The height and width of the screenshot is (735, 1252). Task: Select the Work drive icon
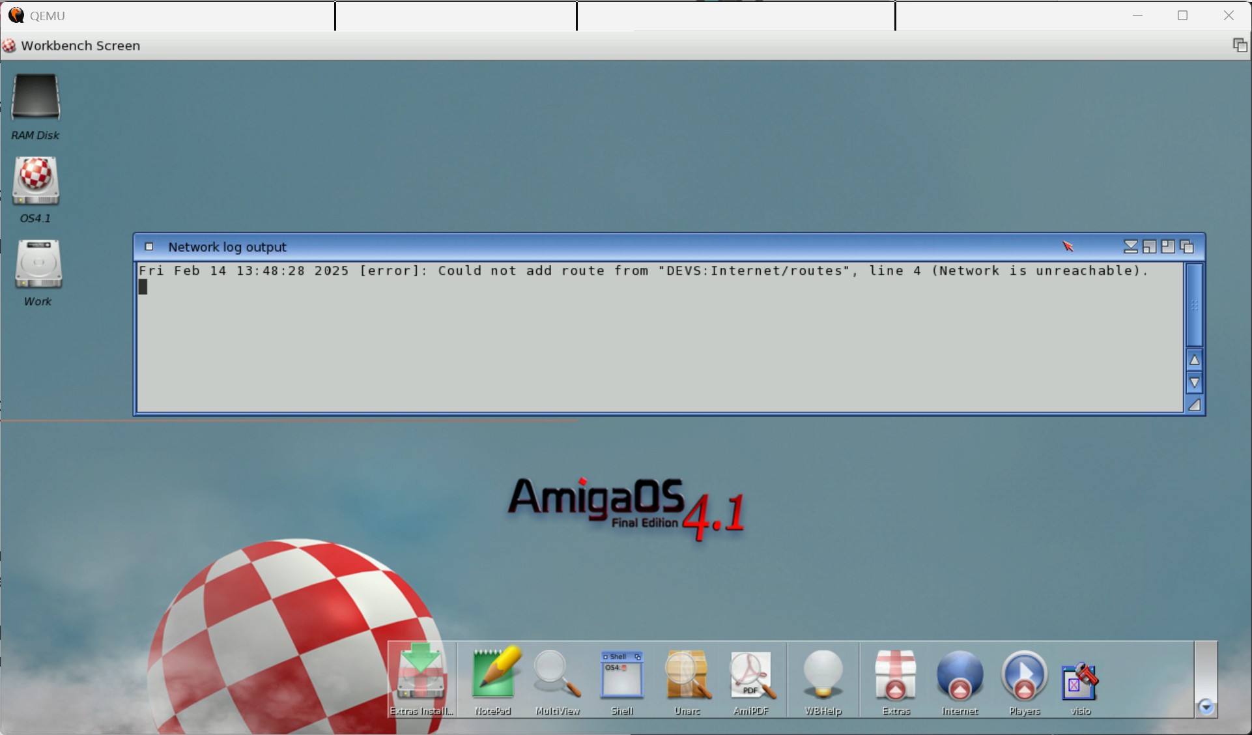(38, 264)
